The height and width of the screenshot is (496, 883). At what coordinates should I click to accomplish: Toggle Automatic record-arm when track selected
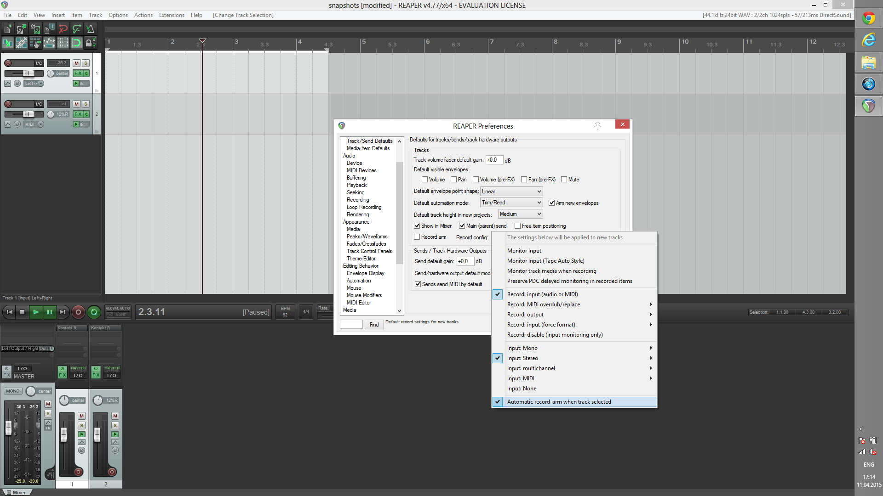click(574, 402)
